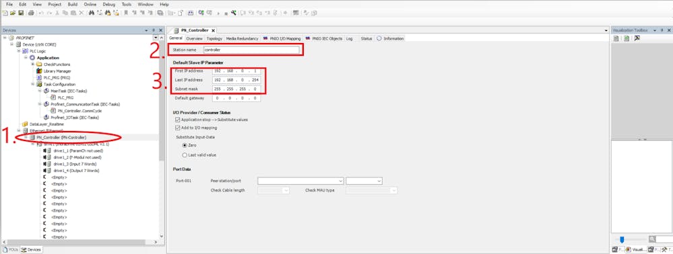Click the Toggle Bookmark toolbar icon
The width and height of the screenshot is (673, 254).
click(126, 13)
